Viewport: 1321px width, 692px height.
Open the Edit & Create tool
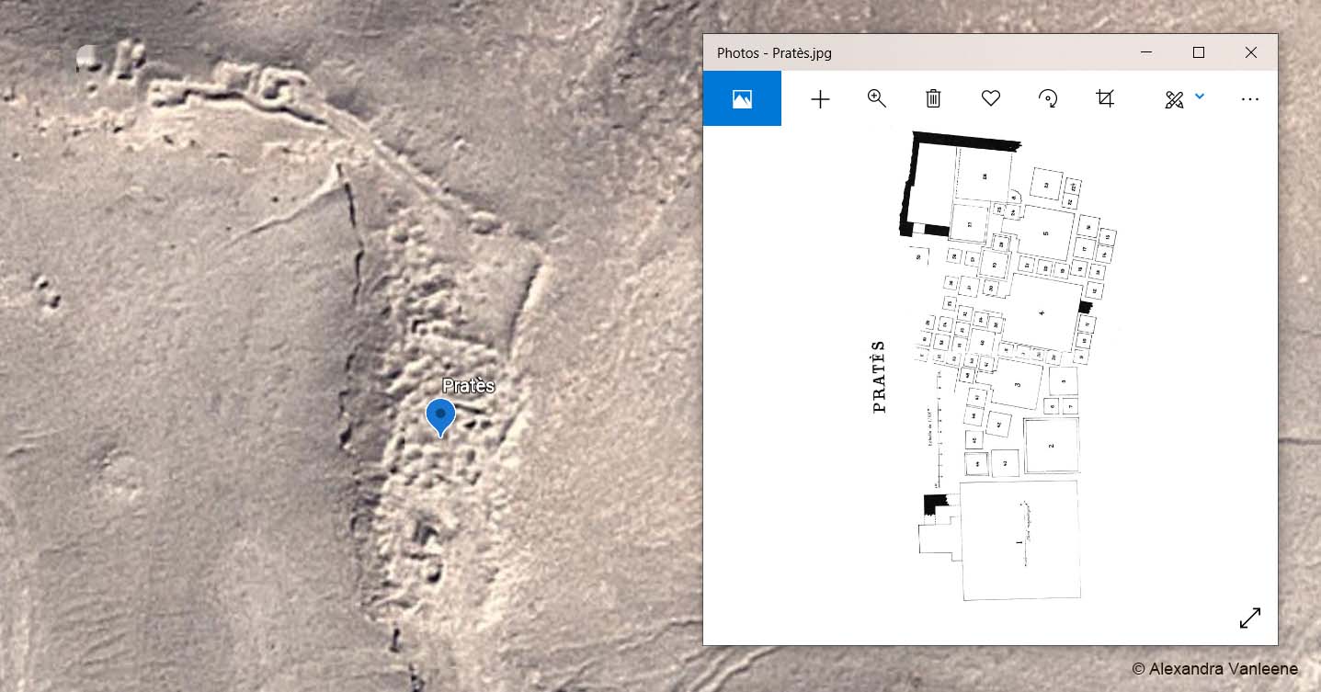tap(1173, 99)
